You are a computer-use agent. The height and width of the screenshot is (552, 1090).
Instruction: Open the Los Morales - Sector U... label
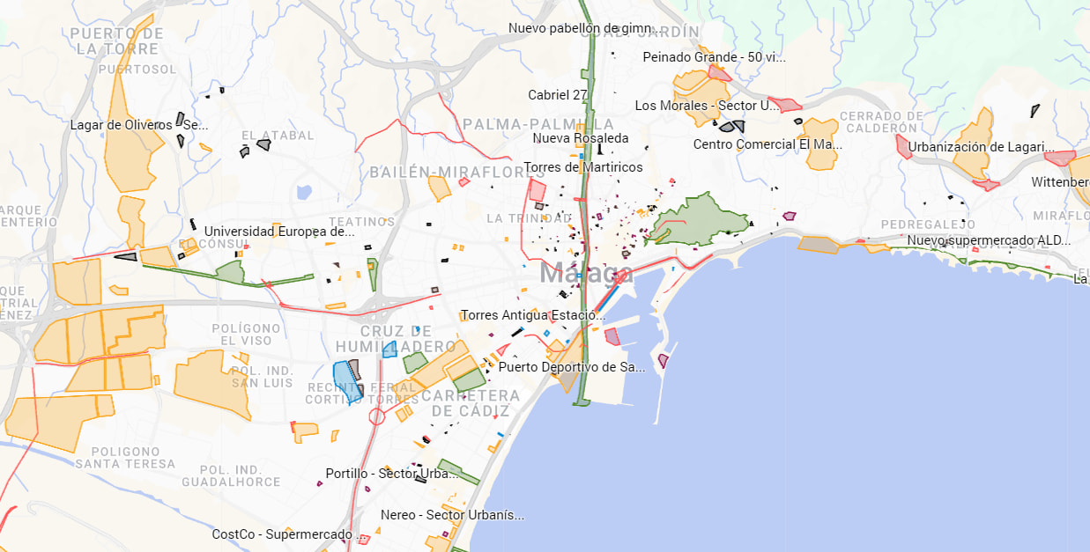[708, 106]
